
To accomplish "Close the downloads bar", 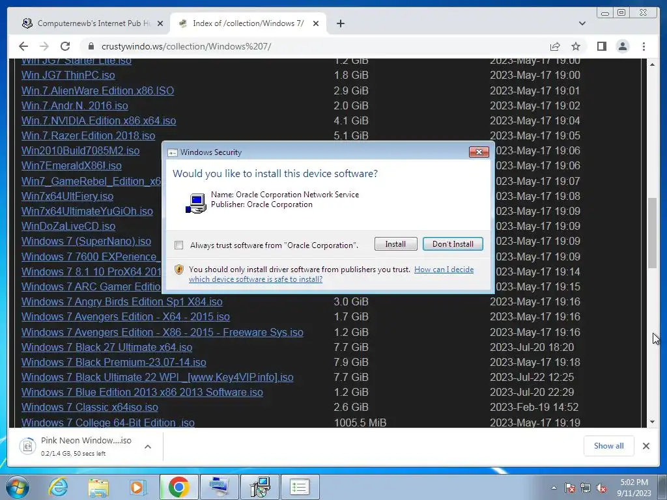I will tap(646, 446).
